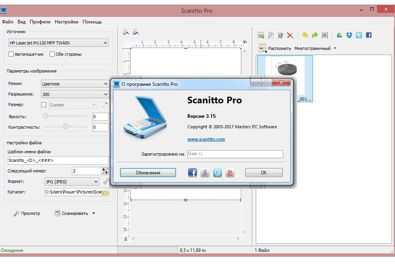Click the next number reset arrows icon
The image size is (395, 264).
coord(105,171)
